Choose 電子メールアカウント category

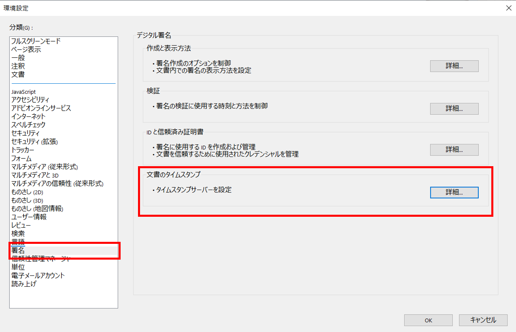pos(38,275)
